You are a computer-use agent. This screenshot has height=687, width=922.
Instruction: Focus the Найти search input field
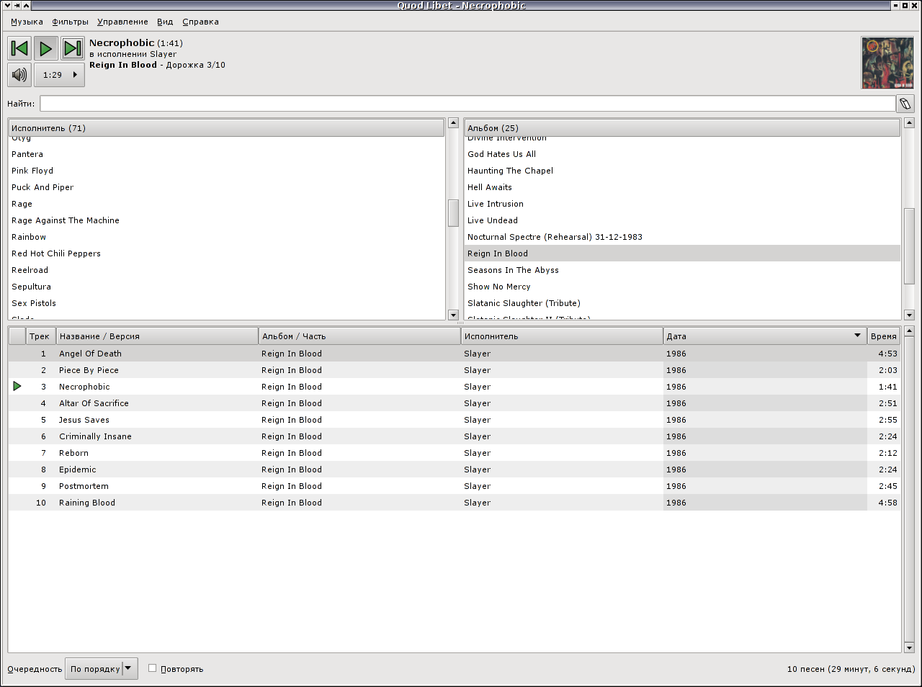tap(467, 104)
